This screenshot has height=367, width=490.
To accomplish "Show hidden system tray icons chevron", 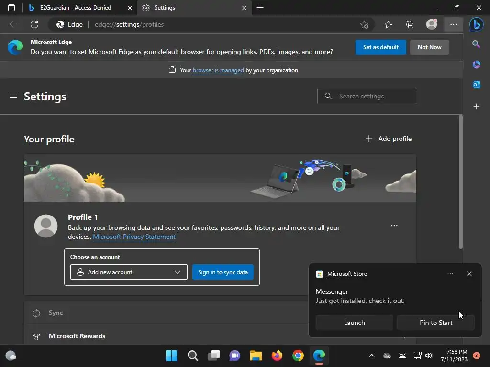I will point(371,356).
